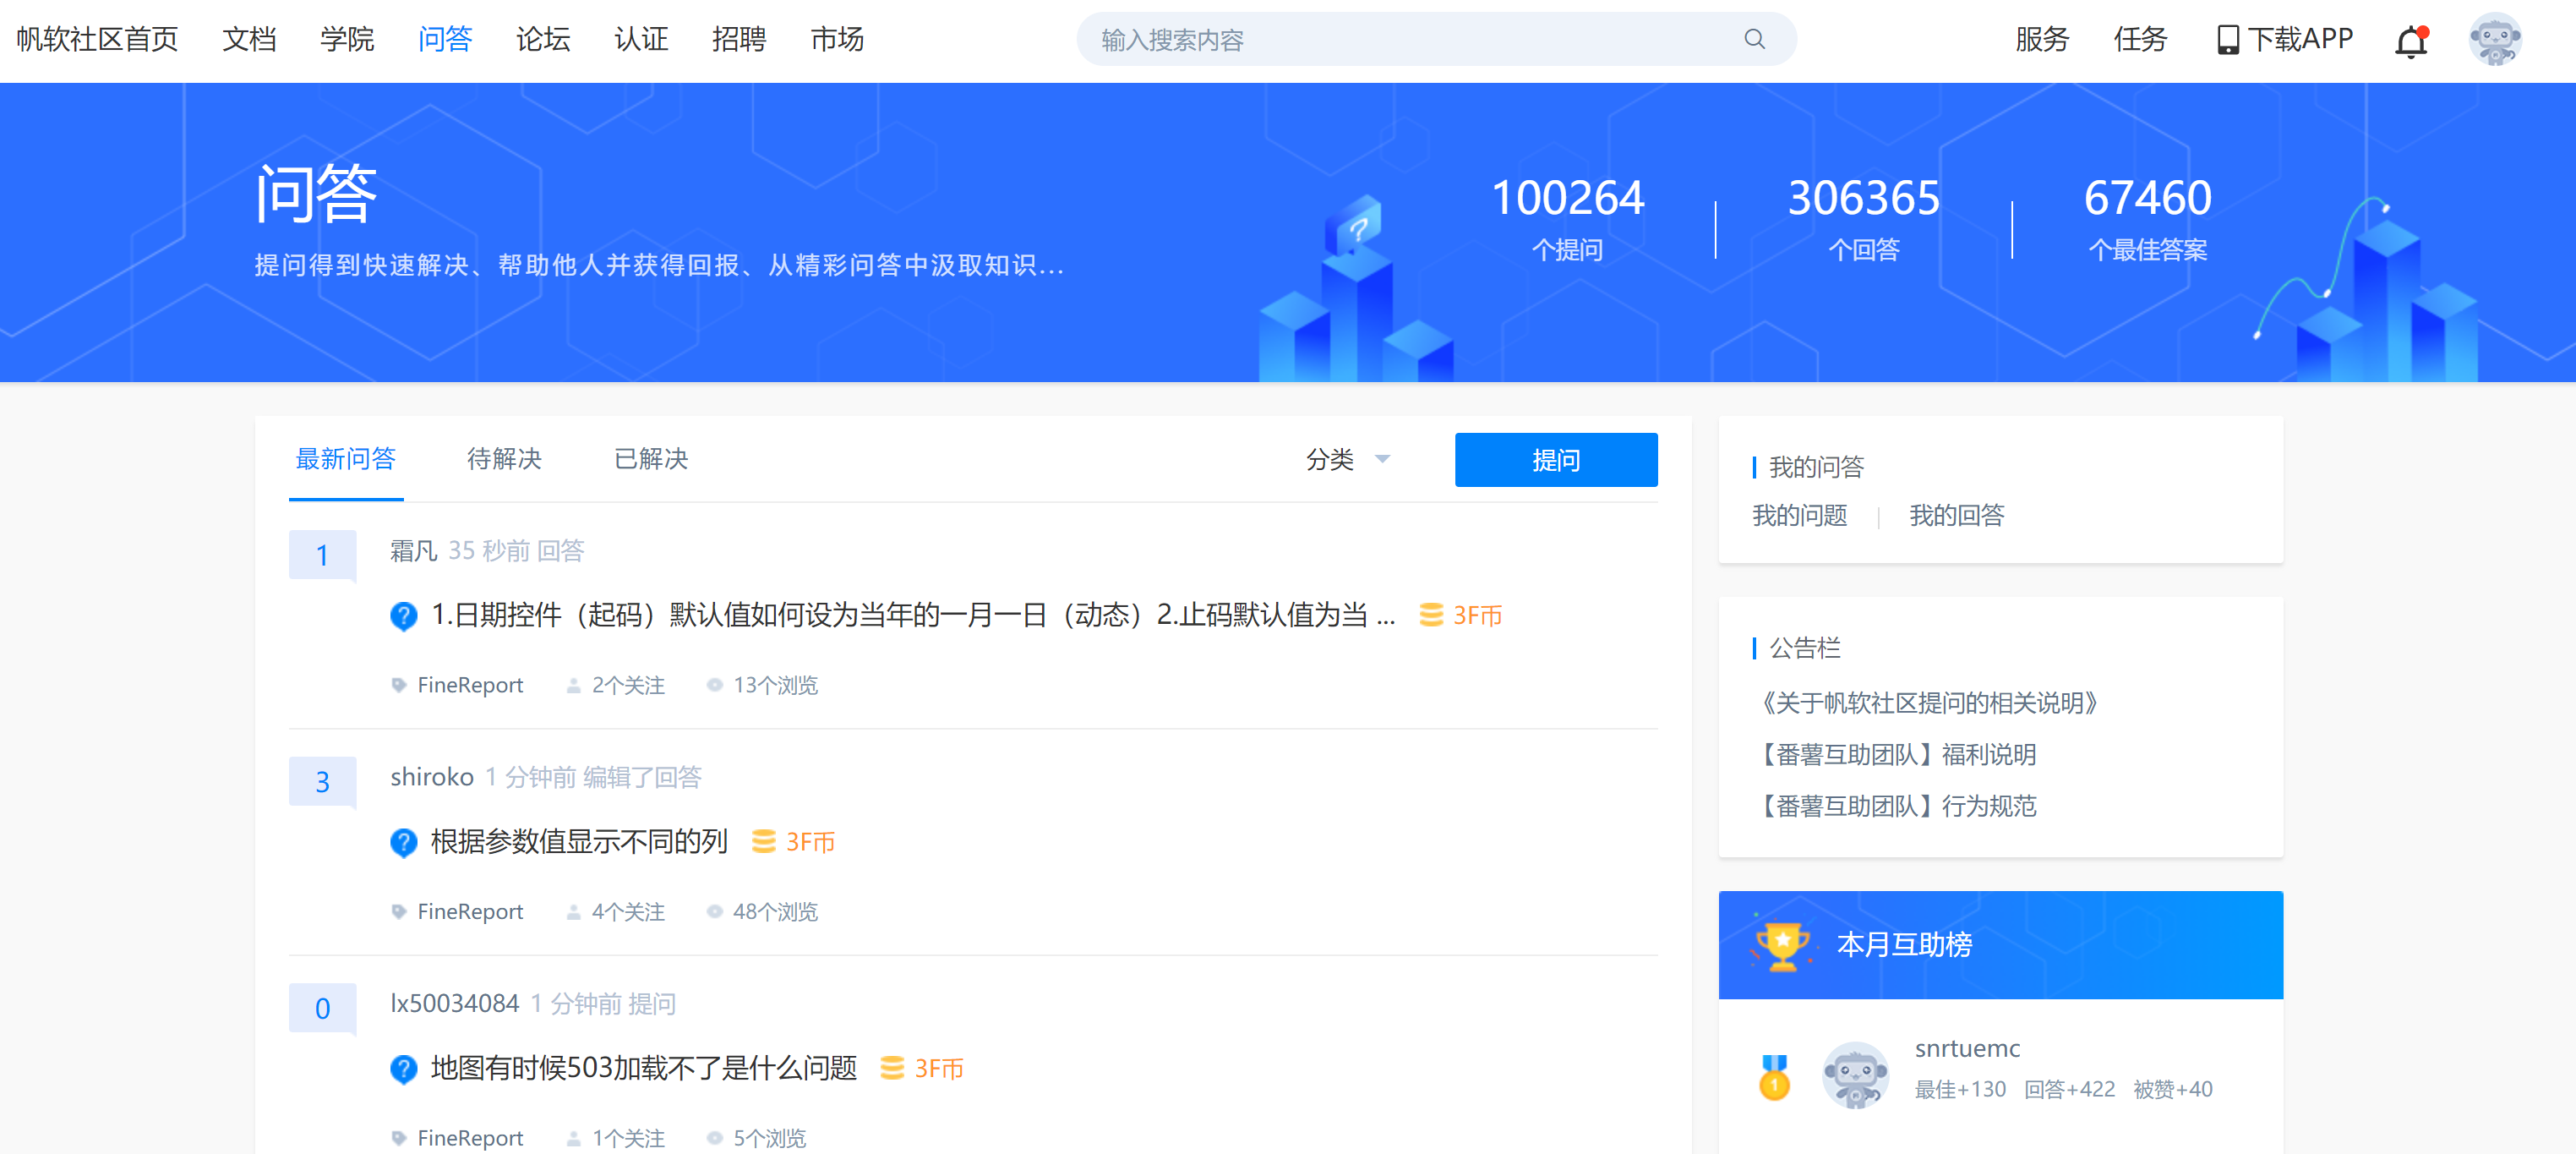Open the 学院 navigation item
2576x1154 pixels.
click(347, 39)
